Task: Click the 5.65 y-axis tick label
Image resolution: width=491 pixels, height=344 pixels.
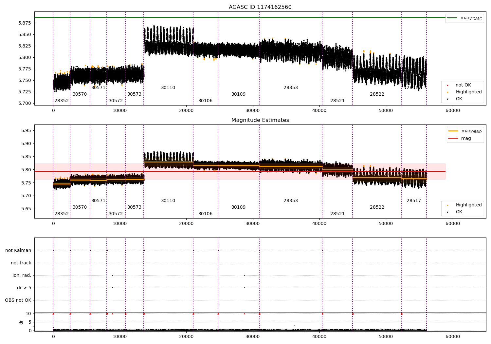Action: tap(27, 209)
